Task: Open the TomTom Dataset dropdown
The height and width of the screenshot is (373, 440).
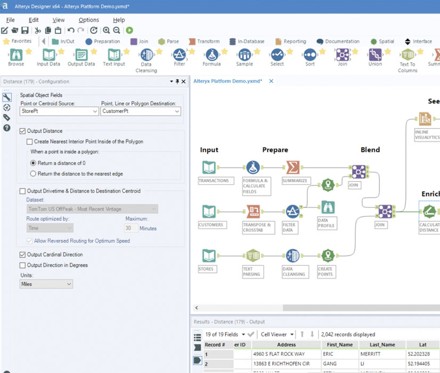Action: point(92,209)
